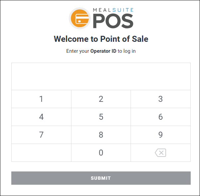Image resolution: width=200 pixels, height=196 pixels.
Task: Tap the 8 key
Action: 101,135
